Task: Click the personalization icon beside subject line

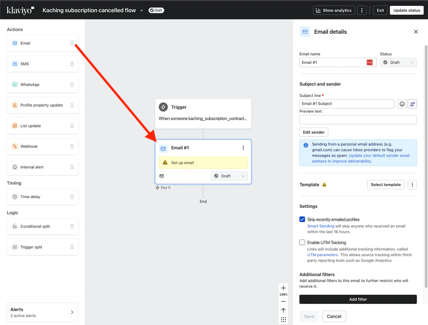Action: (412, 104)
